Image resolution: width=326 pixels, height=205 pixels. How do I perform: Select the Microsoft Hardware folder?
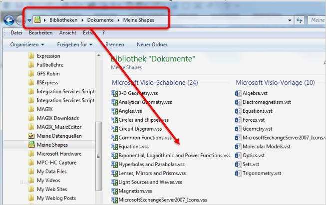tap(59, 154)
